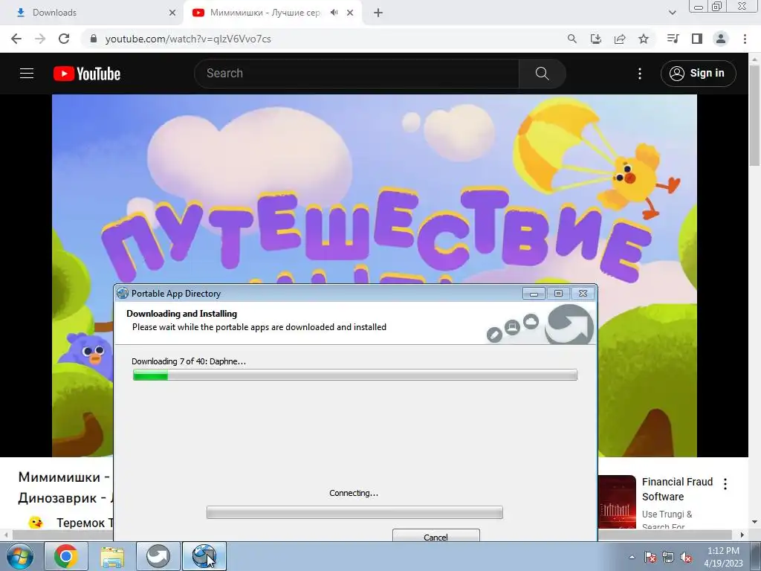Screen dimensions: 761x571
Task: Close the Downloads tab
Action: (172, 13)
